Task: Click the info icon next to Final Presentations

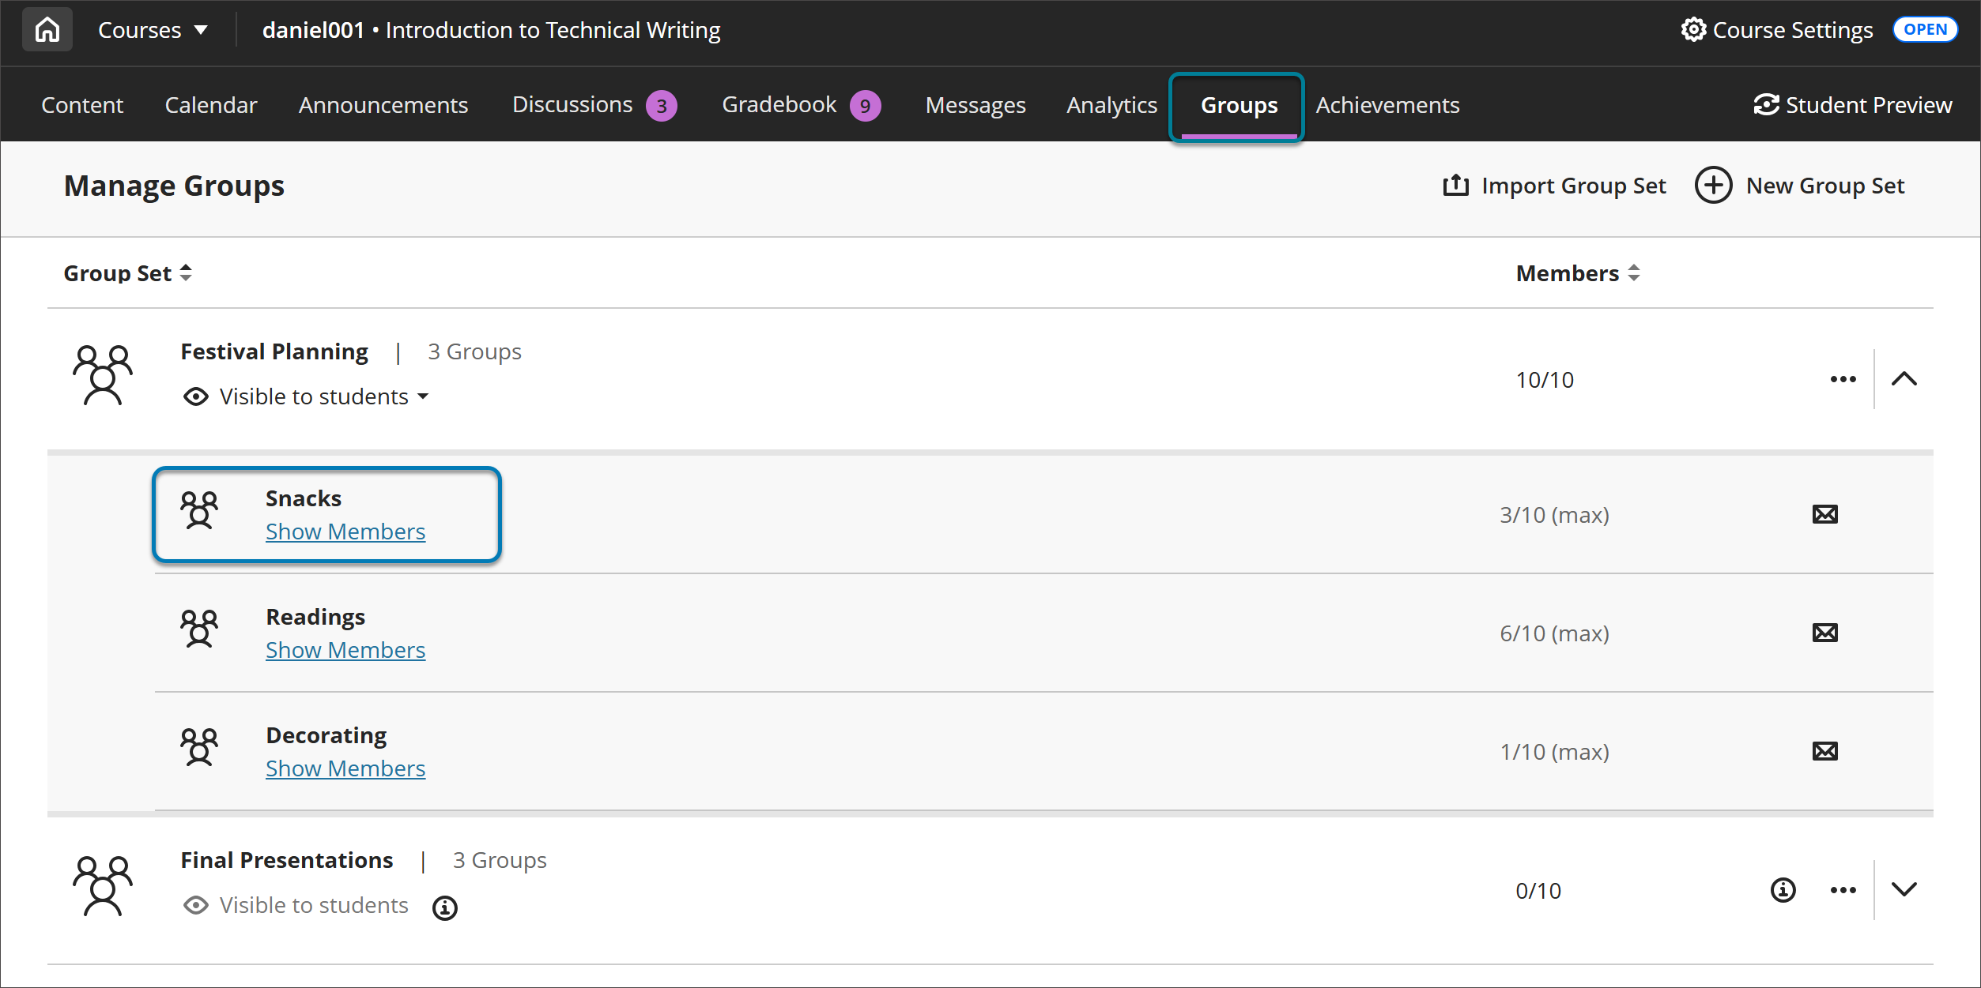Action: tap(444, 907)
